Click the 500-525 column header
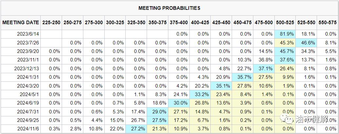Image resolution: width=339 pixels, height=134 pixels. click(x=285, y=23)
